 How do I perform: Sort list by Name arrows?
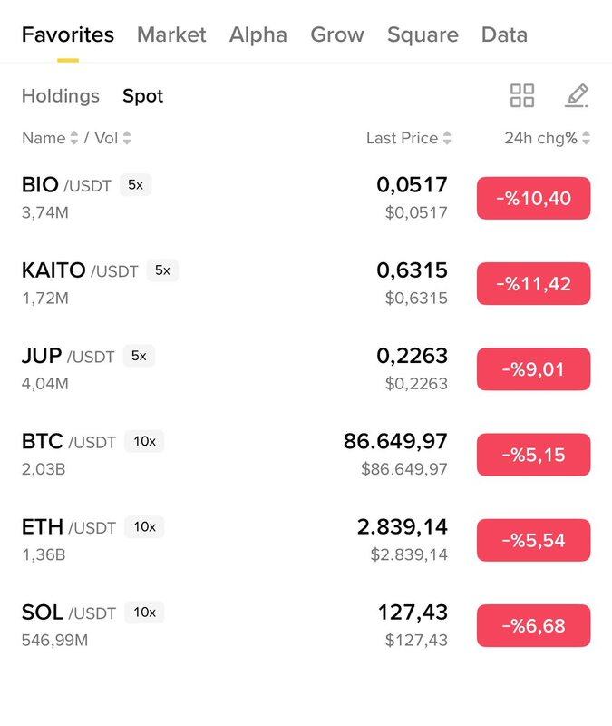[73, 138]
